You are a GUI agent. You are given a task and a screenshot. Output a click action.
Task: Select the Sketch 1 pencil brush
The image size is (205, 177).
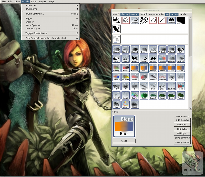[x=126, y=49]
